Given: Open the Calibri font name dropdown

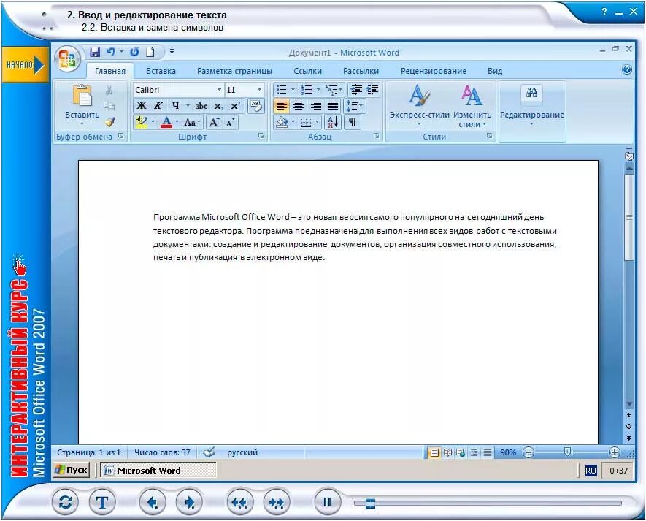Looking at the screenshot, I should click(x=219, y=90).
